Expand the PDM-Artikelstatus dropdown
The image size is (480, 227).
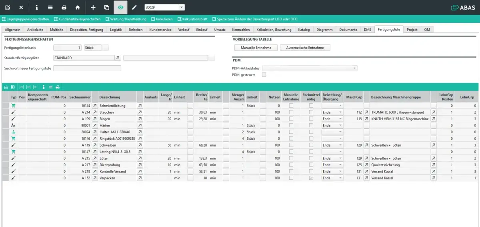354,68
